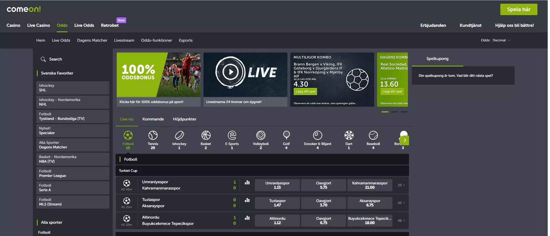
Task: Select the third banner carousel dot
Action: coord(404,112)
